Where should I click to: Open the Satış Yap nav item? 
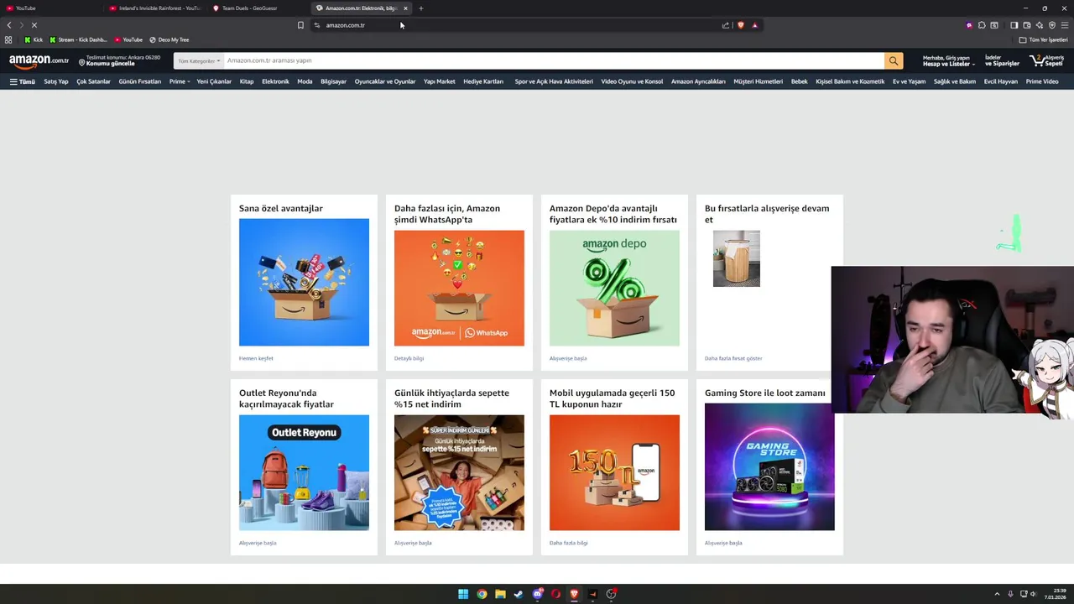point(56,81)
